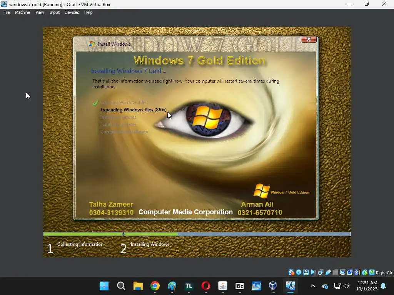Click the 'Arman Ali' name text

[x=257, y=204]
